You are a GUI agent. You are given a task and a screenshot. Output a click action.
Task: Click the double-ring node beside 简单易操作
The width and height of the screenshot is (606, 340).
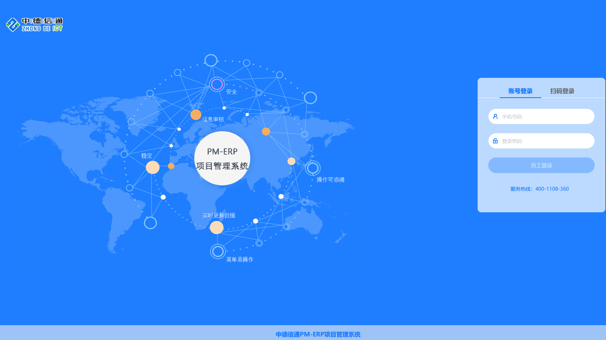[218, 252]
